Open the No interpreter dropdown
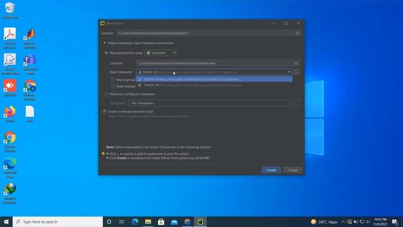Screen dimensions: 403x227 pyautogui.click(x=210, y=103)
